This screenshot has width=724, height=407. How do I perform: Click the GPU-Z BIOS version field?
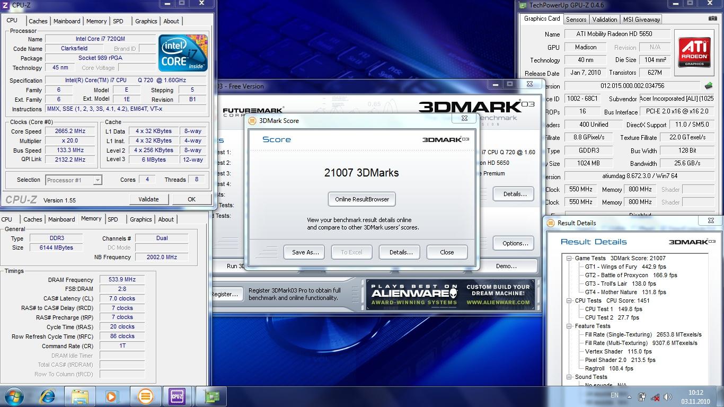tap(632, 86)
